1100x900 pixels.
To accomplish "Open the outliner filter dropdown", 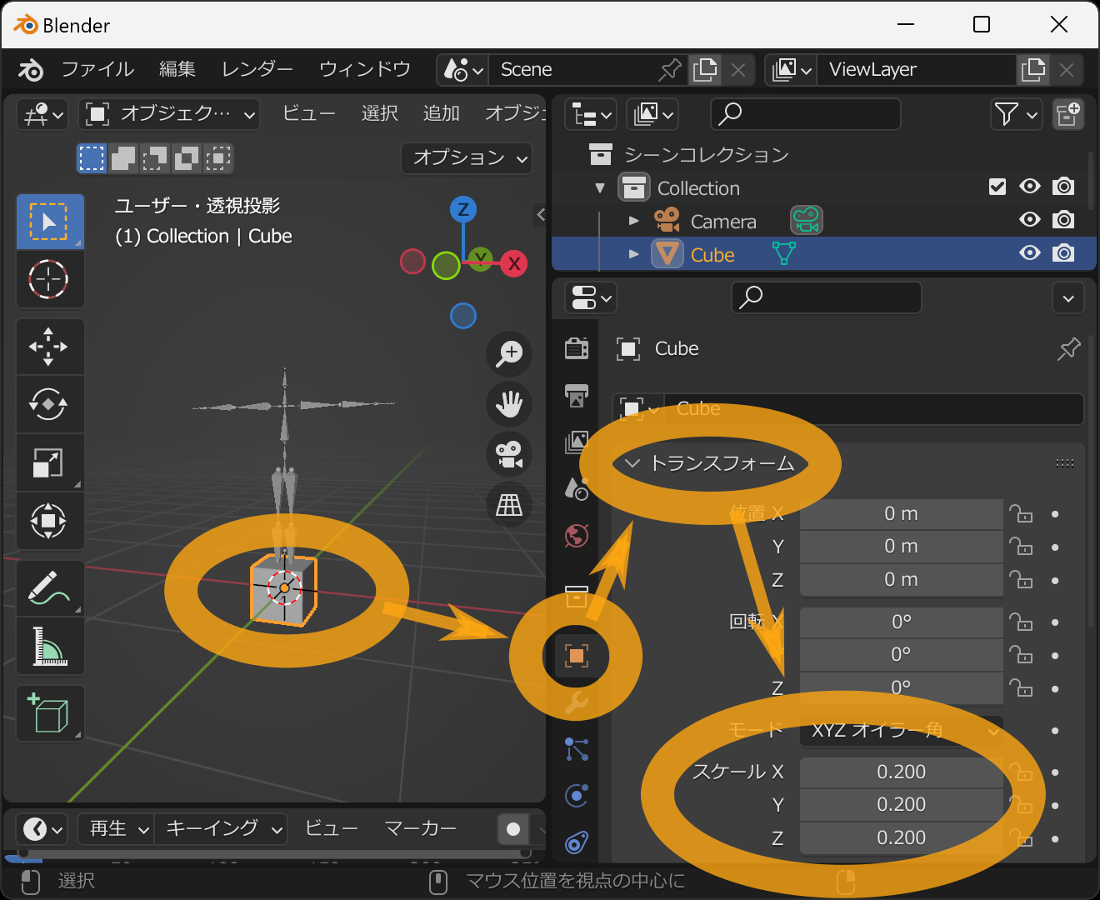I will pos(1017,114).
